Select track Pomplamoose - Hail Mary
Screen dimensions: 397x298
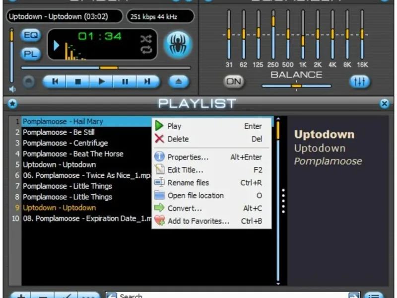tap(86, 122)
